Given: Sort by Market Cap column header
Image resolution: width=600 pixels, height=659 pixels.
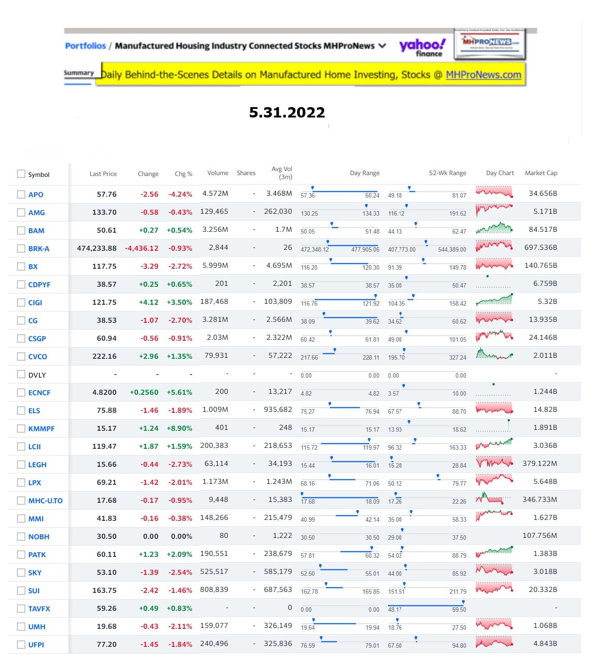Looking at the screenshot, I should [x=541, y=173].
